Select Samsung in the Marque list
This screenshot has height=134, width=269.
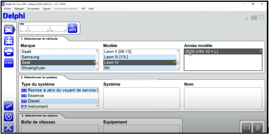point(58,57)
